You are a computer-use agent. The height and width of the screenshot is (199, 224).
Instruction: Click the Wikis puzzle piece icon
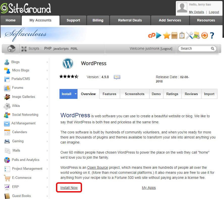click(7, 106)
